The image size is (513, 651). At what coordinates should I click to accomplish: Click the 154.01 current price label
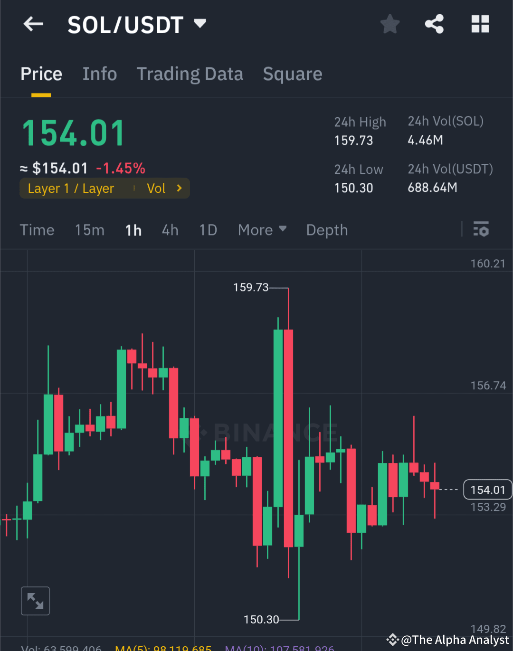click(487, 489)
